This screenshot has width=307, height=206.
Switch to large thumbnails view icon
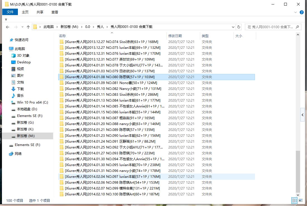301,200
